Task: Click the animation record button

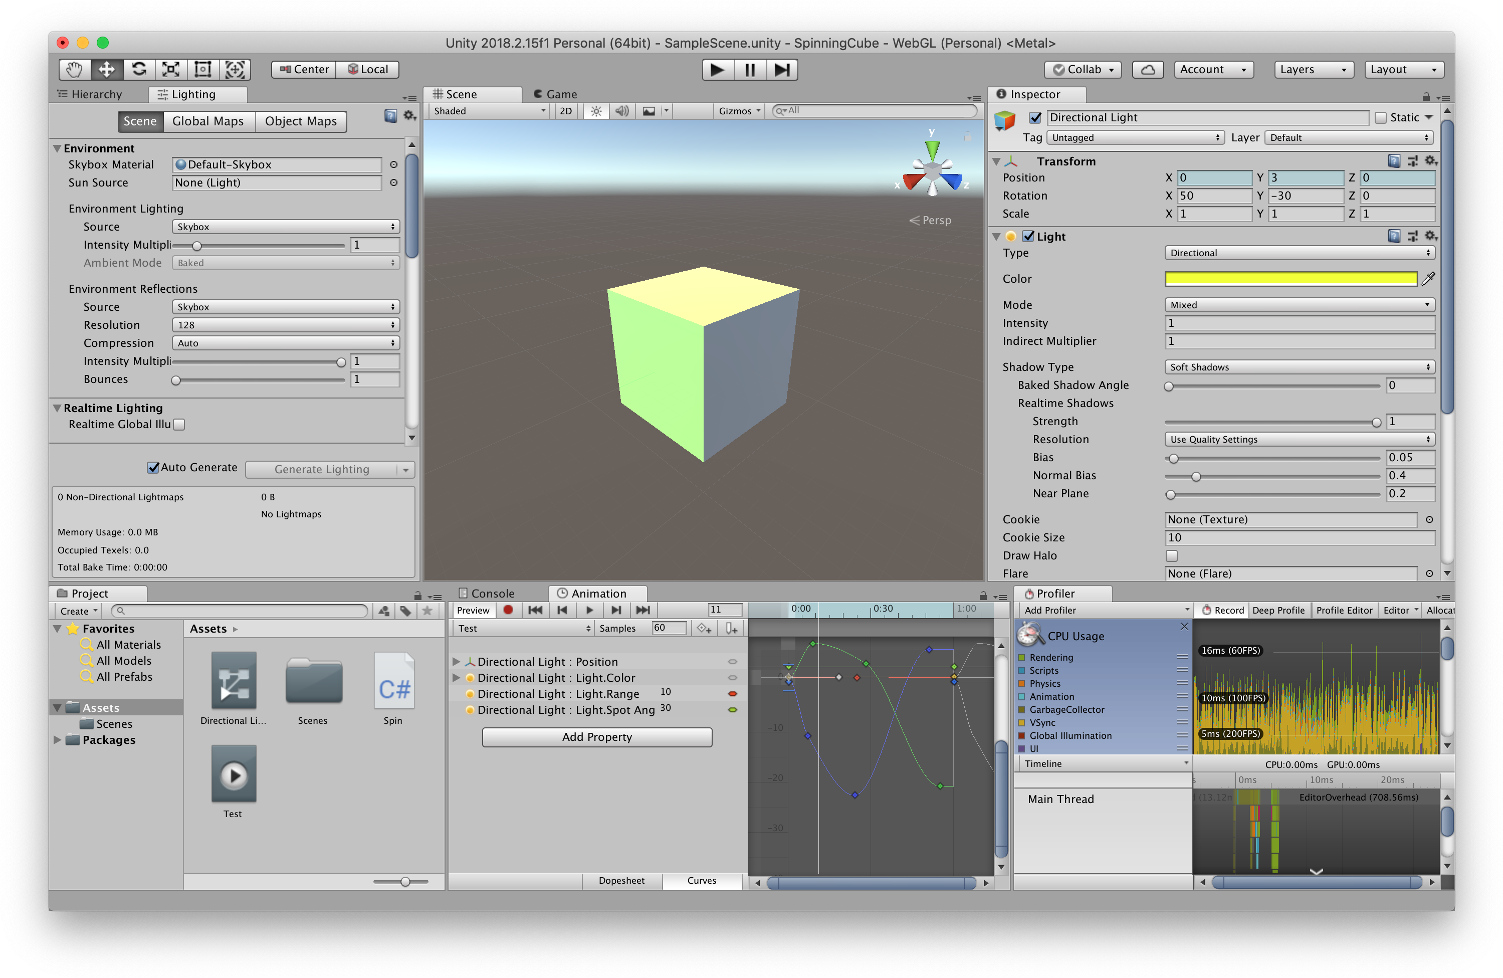Action: tap(508, 610)
